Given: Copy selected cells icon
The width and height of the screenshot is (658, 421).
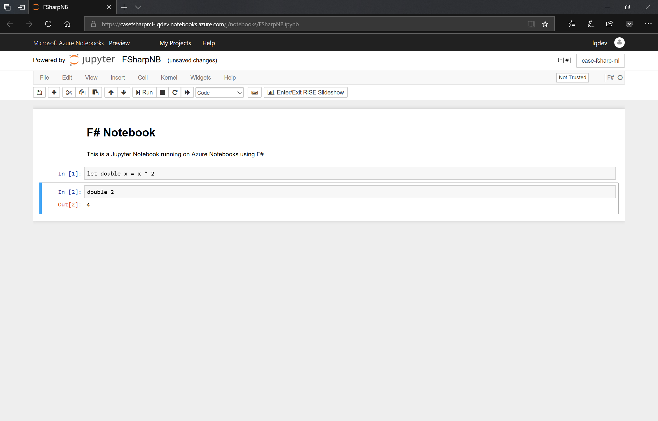Looking at the screenshot, I should click(82, 92).
